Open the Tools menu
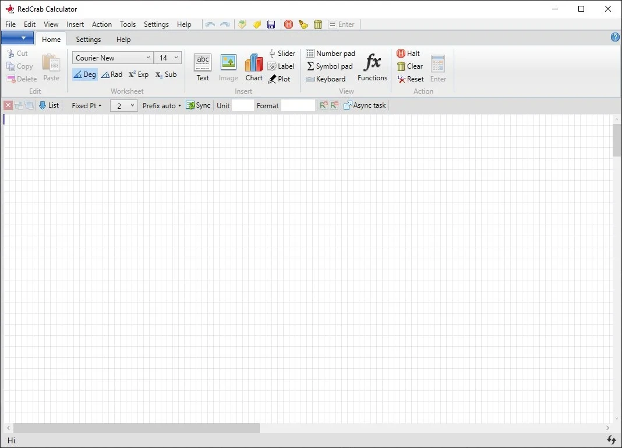Image resolution: width=622 pixels, height=448 pixels. pyautogui.click(x=128, y=24)
